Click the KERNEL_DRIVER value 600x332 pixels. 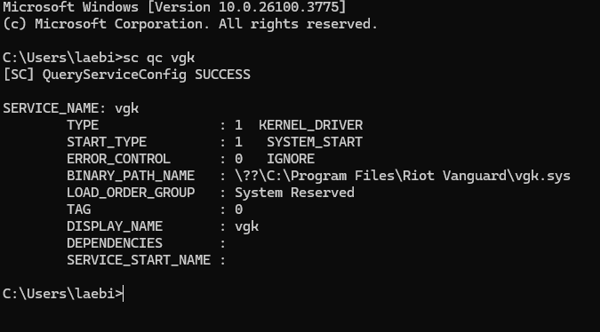click(311, 125)
